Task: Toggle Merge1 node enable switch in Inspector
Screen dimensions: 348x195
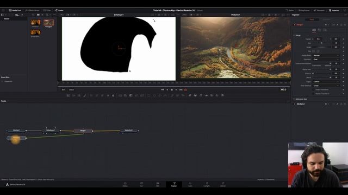Action: point(295,25)
